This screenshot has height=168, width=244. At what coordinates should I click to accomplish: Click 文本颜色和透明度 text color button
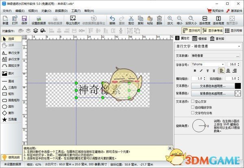click(213, 86)
